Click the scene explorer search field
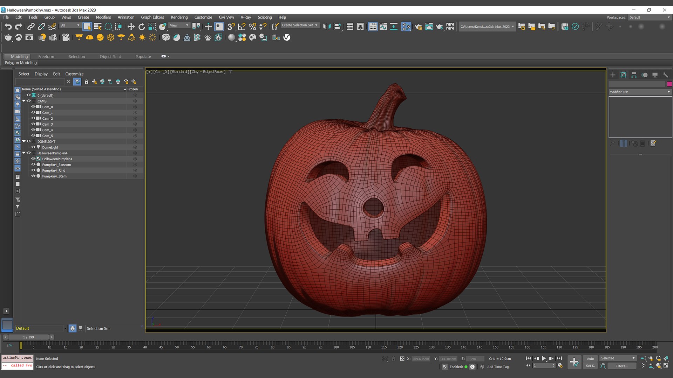The height and width of the screenshot is (378, 673). (x=40, y=82)
